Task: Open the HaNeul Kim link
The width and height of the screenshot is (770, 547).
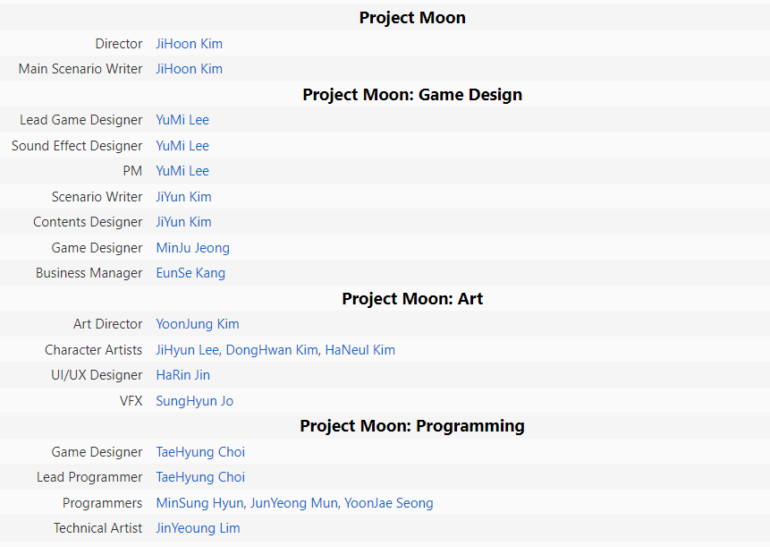Action: (360, 350)
